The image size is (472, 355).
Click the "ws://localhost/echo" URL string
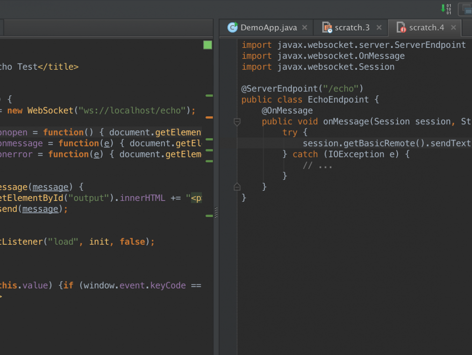coord(132,111)
